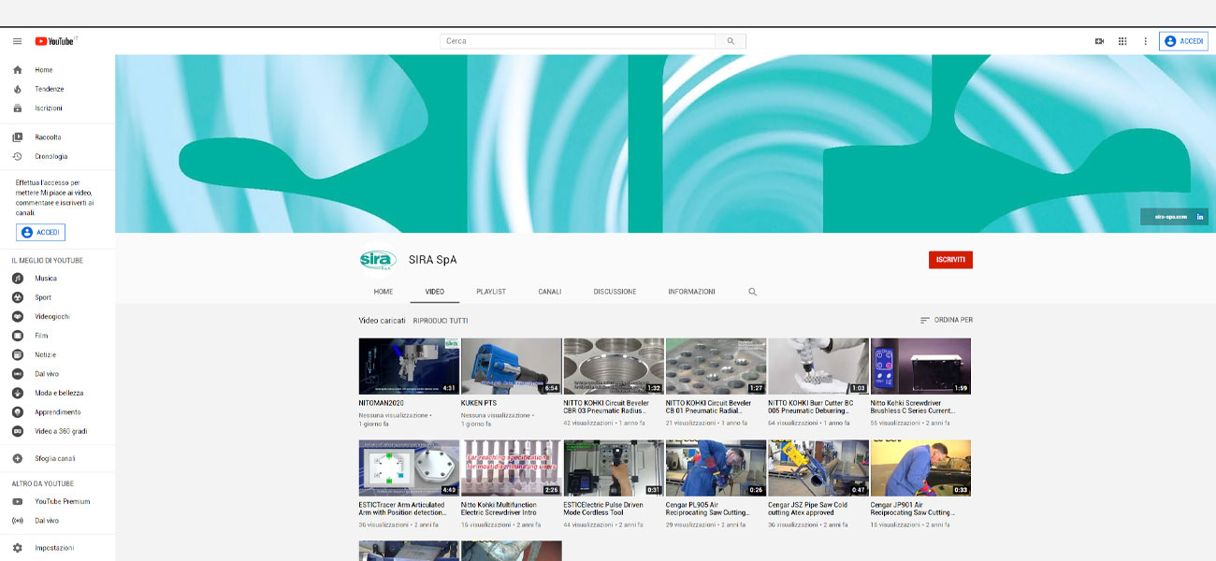Click the Raccolta library icon

(17, 137)
